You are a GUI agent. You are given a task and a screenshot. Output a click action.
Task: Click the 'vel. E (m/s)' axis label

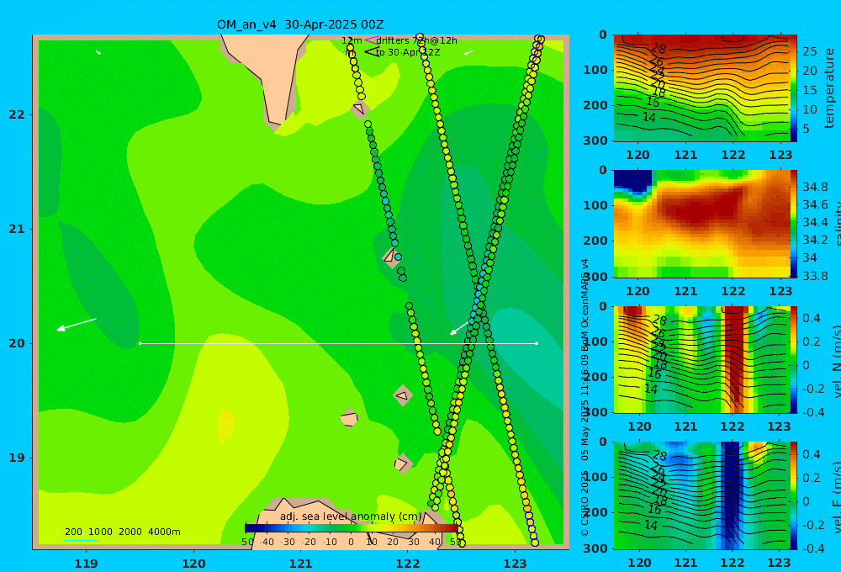click(836, 495)
